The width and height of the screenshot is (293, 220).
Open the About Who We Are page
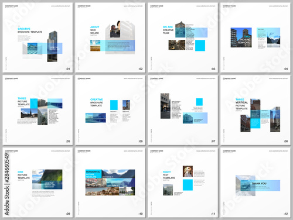pyautogui.click(x=110, y=37)
